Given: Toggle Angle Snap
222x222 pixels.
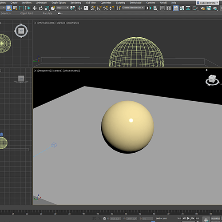Looking at the screenshot, I should click(99, 8).
